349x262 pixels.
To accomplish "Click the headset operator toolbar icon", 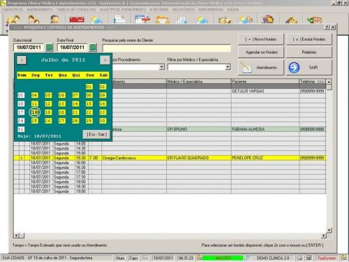I will [268, 20].
